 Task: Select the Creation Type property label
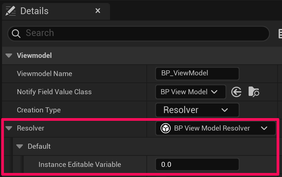coord(39,110)
